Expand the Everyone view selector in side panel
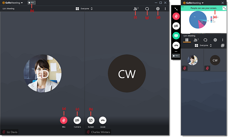Screen dimensions: 228x137 click(203, 45)
